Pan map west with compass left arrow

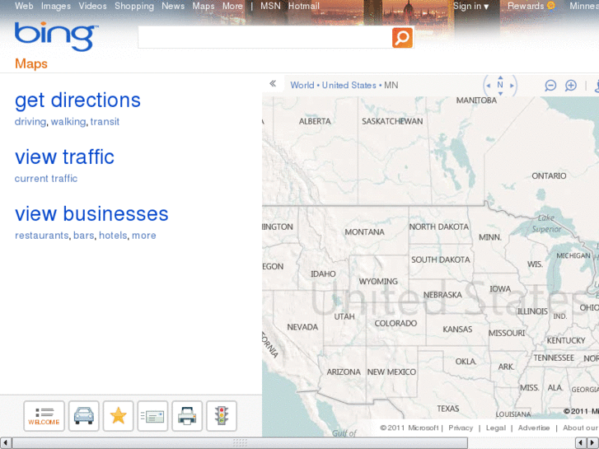click(x=489, y=86)
